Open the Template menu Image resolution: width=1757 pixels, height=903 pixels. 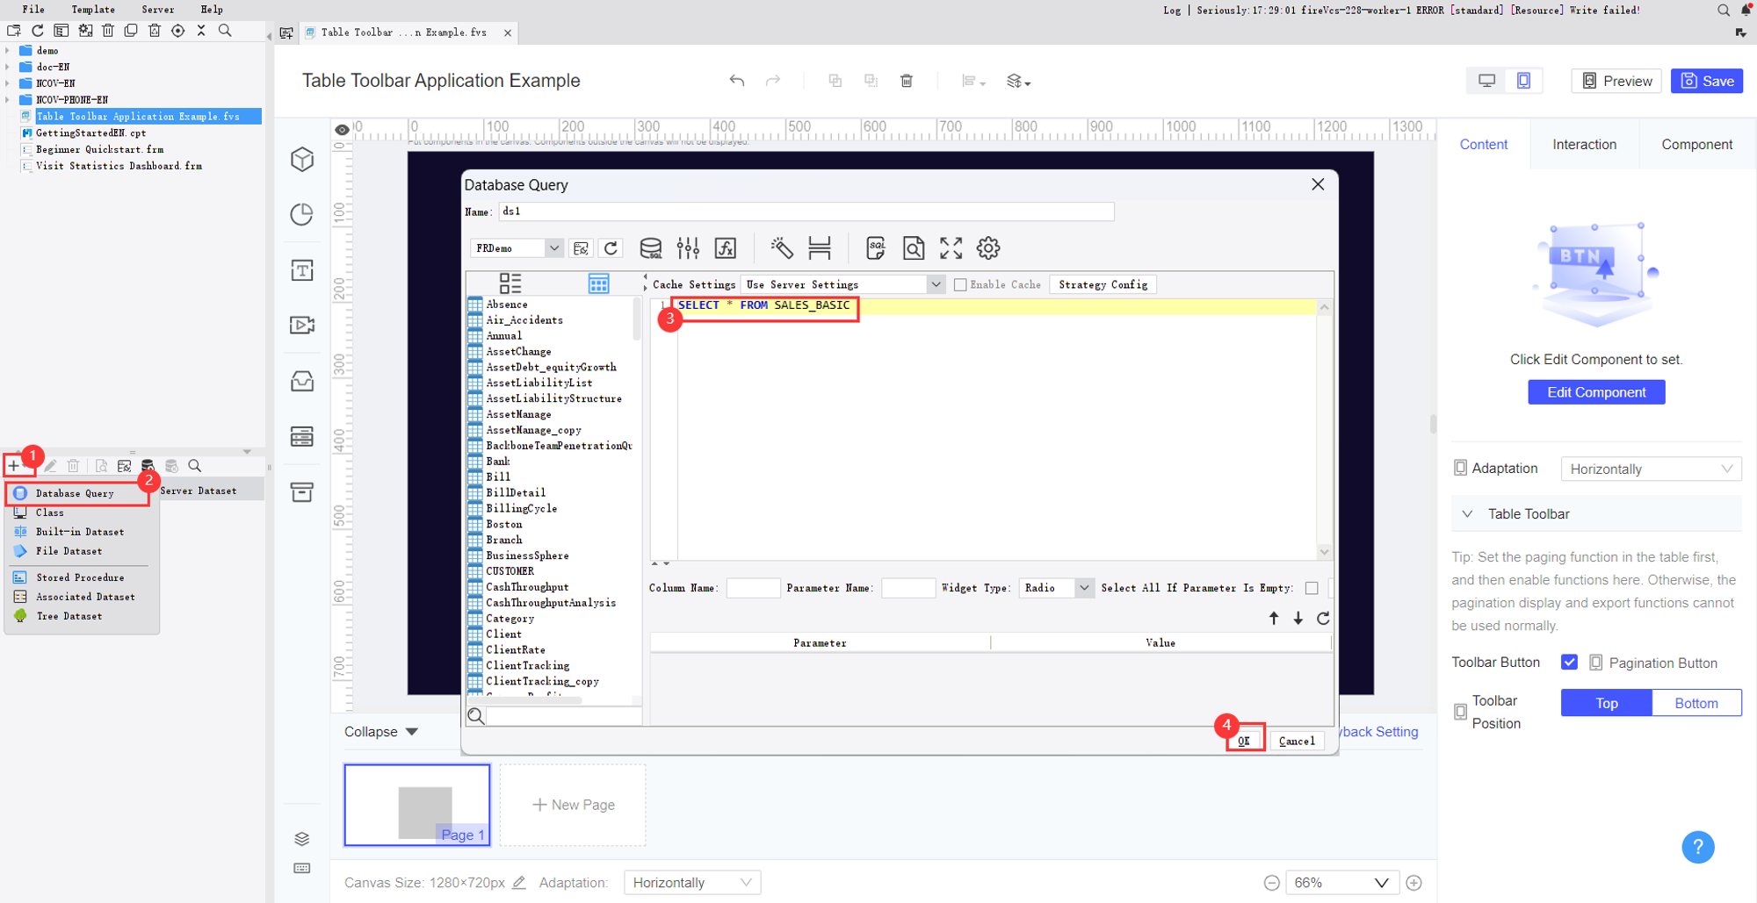[92, 10]
